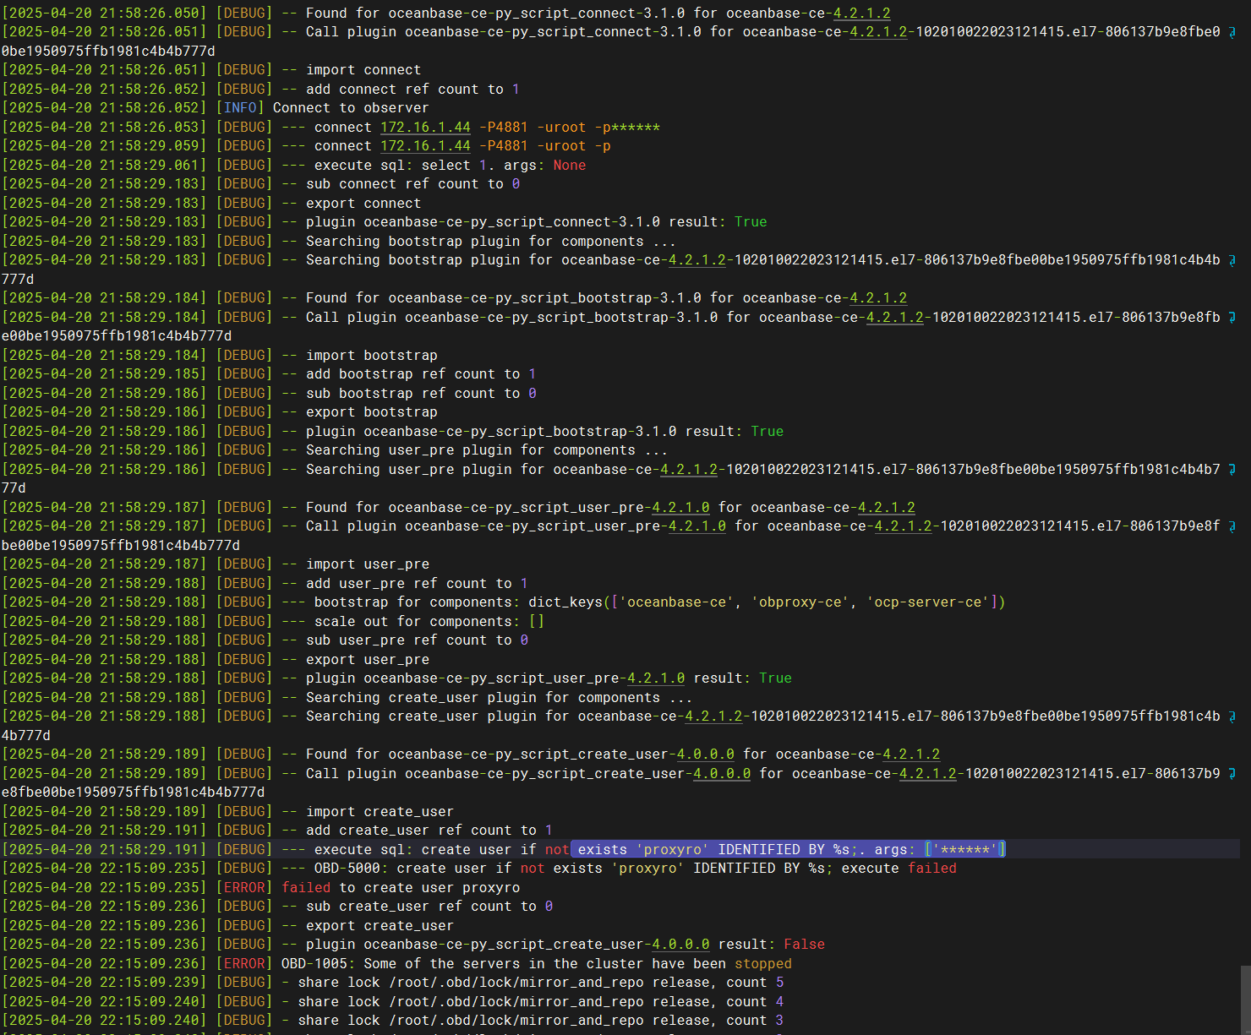Screen dimensions: 1251x1035
Task: Click highlighted "exists 'proxyro' IDENTIFIED BY %s" selection
Action: (x=717, y=850)
